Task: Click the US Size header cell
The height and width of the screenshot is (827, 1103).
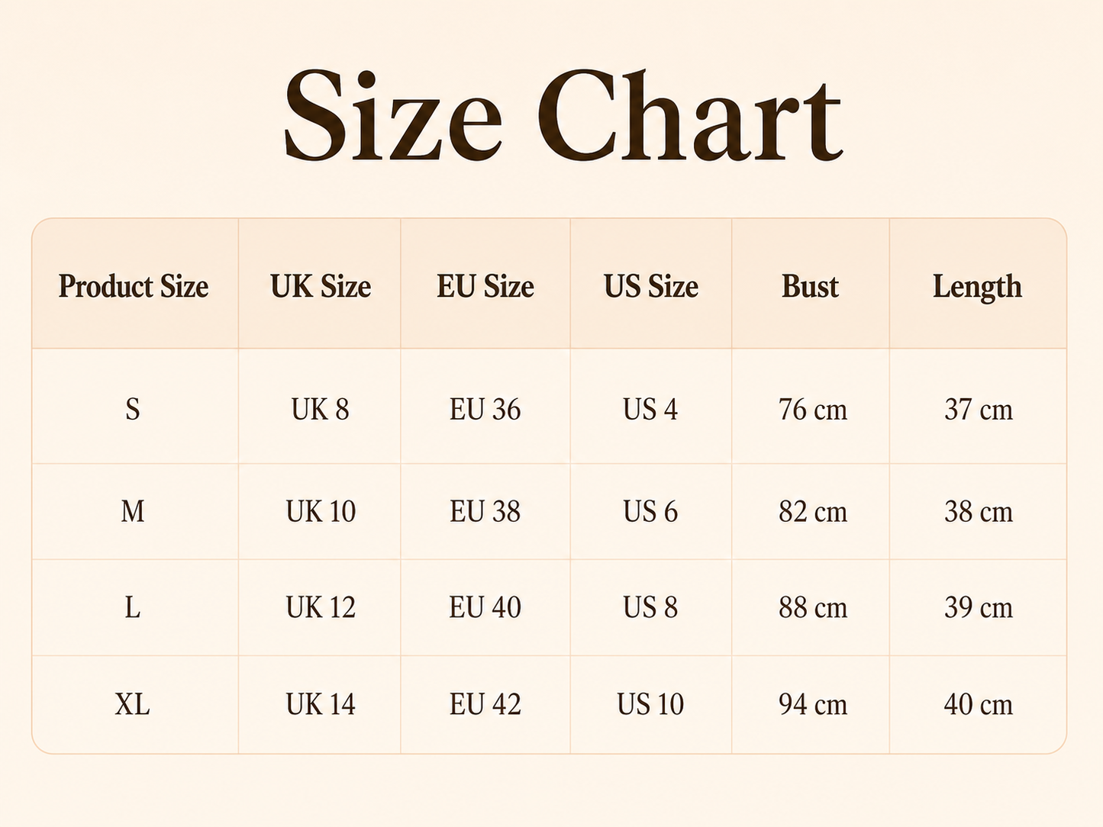Action: 651,286
